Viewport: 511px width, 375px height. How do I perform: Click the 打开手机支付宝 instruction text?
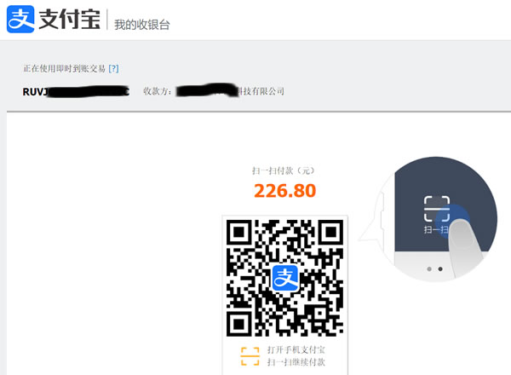click(296, 350)
